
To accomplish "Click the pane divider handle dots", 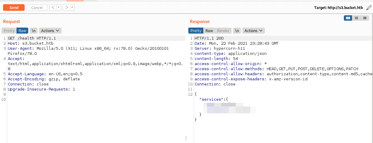I will point(186,138).
